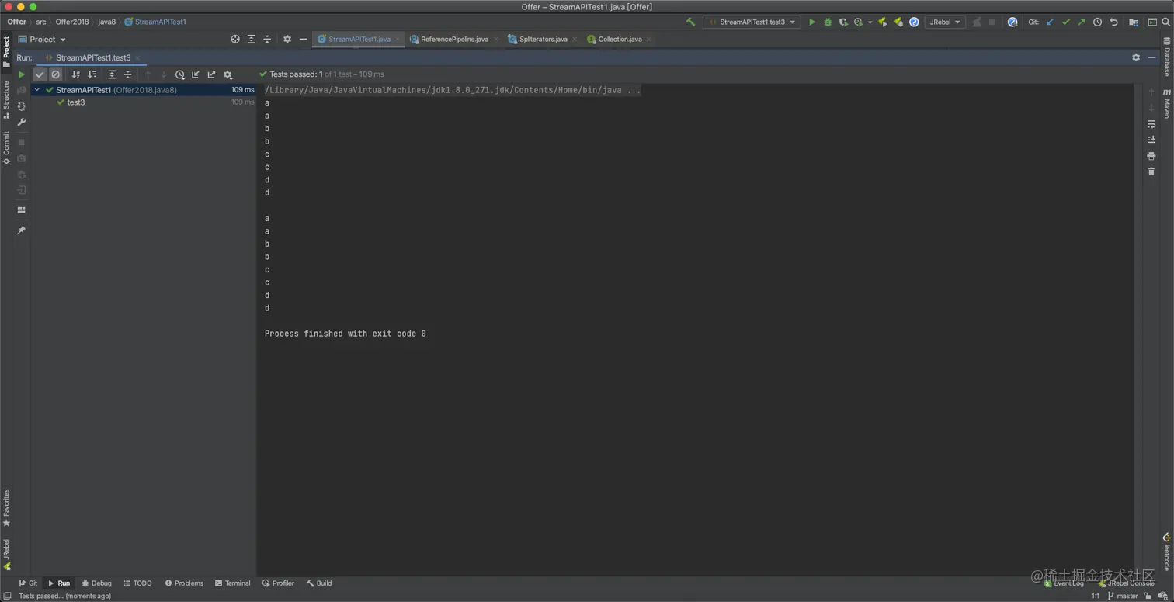
Task: Sort tests alphabetically
Action: tap(76, 74)
